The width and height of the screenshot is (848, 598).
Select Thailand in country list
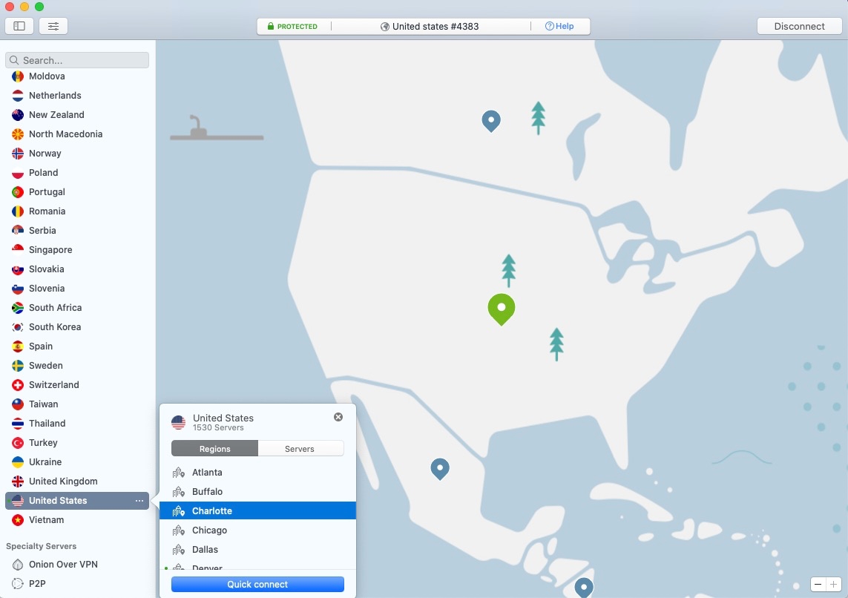77,424
